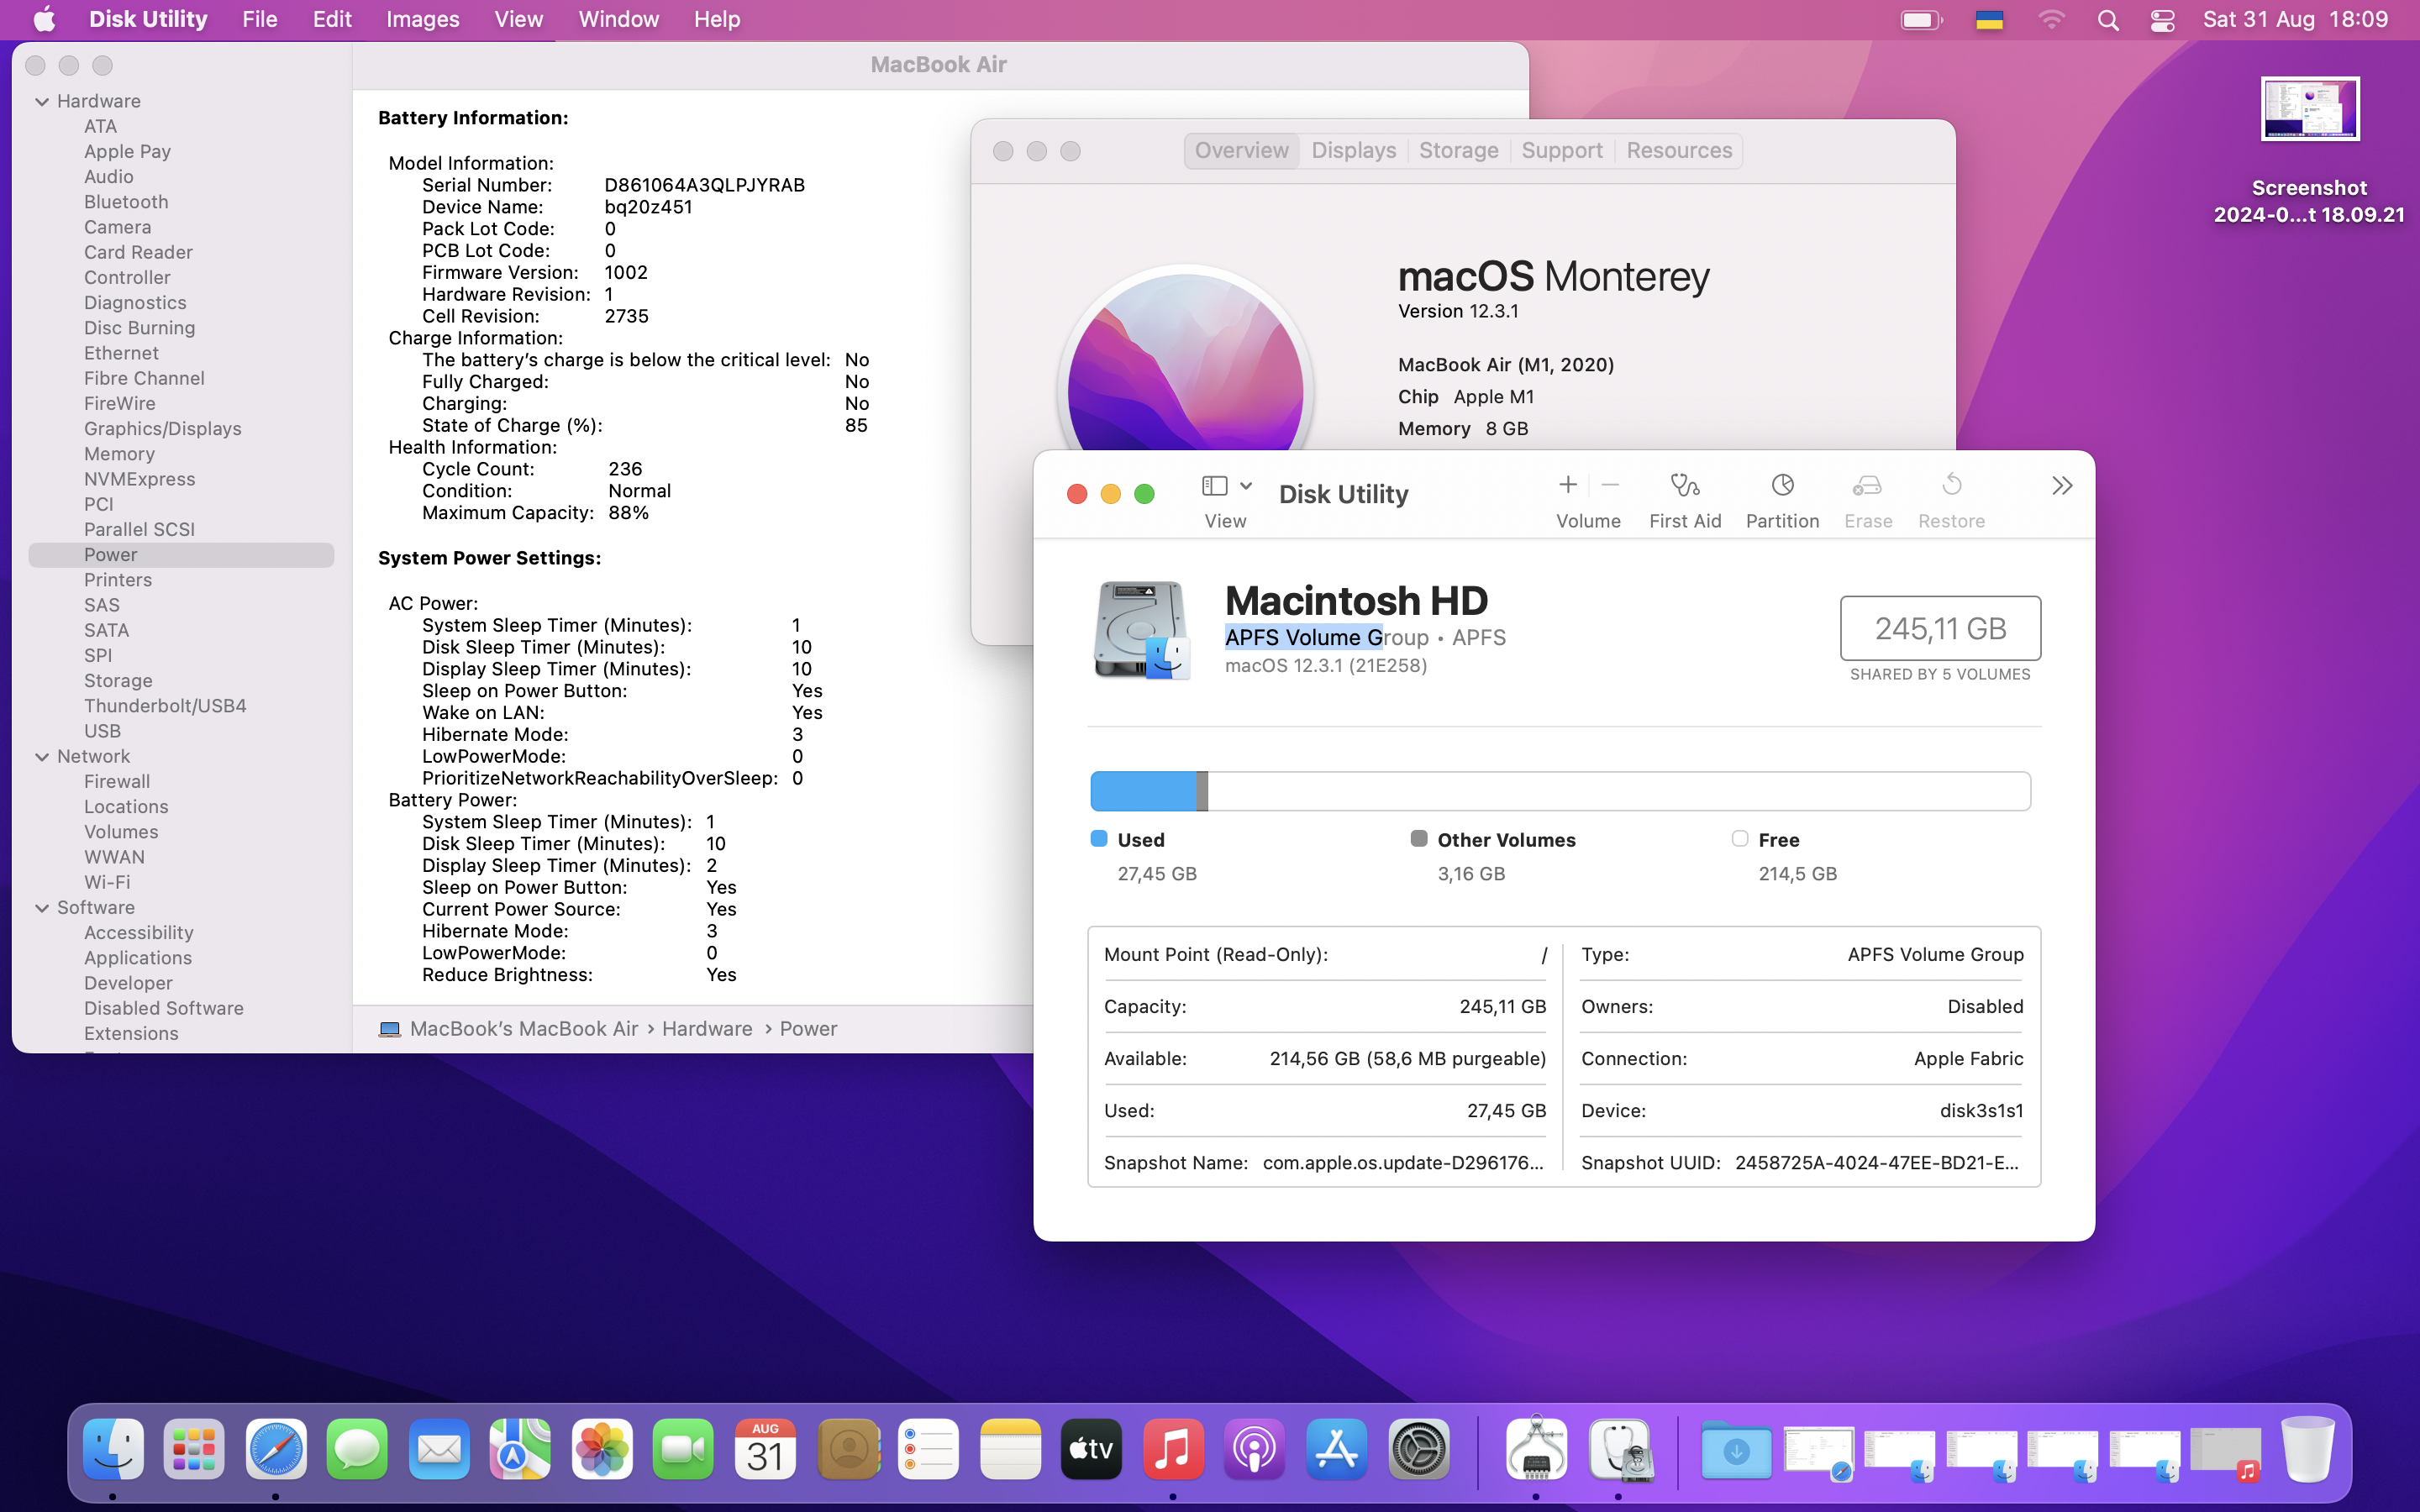Click Hardware in the bottom path bar
Image resolution: width=2420 pixels, height=1512 pixels.
[707, 1029]
